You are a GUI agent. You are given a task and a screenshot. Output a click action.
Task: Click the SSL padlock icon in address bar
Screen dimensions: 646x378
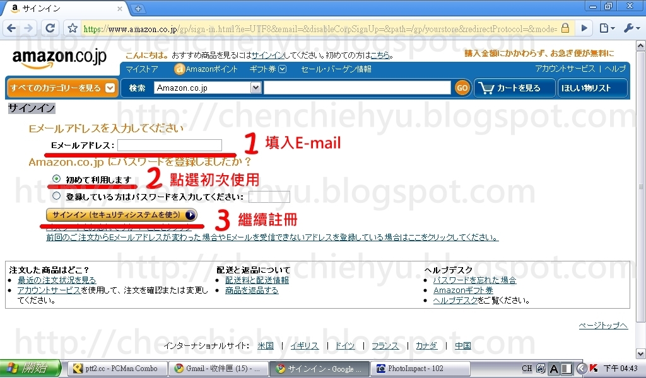(565, 28)
